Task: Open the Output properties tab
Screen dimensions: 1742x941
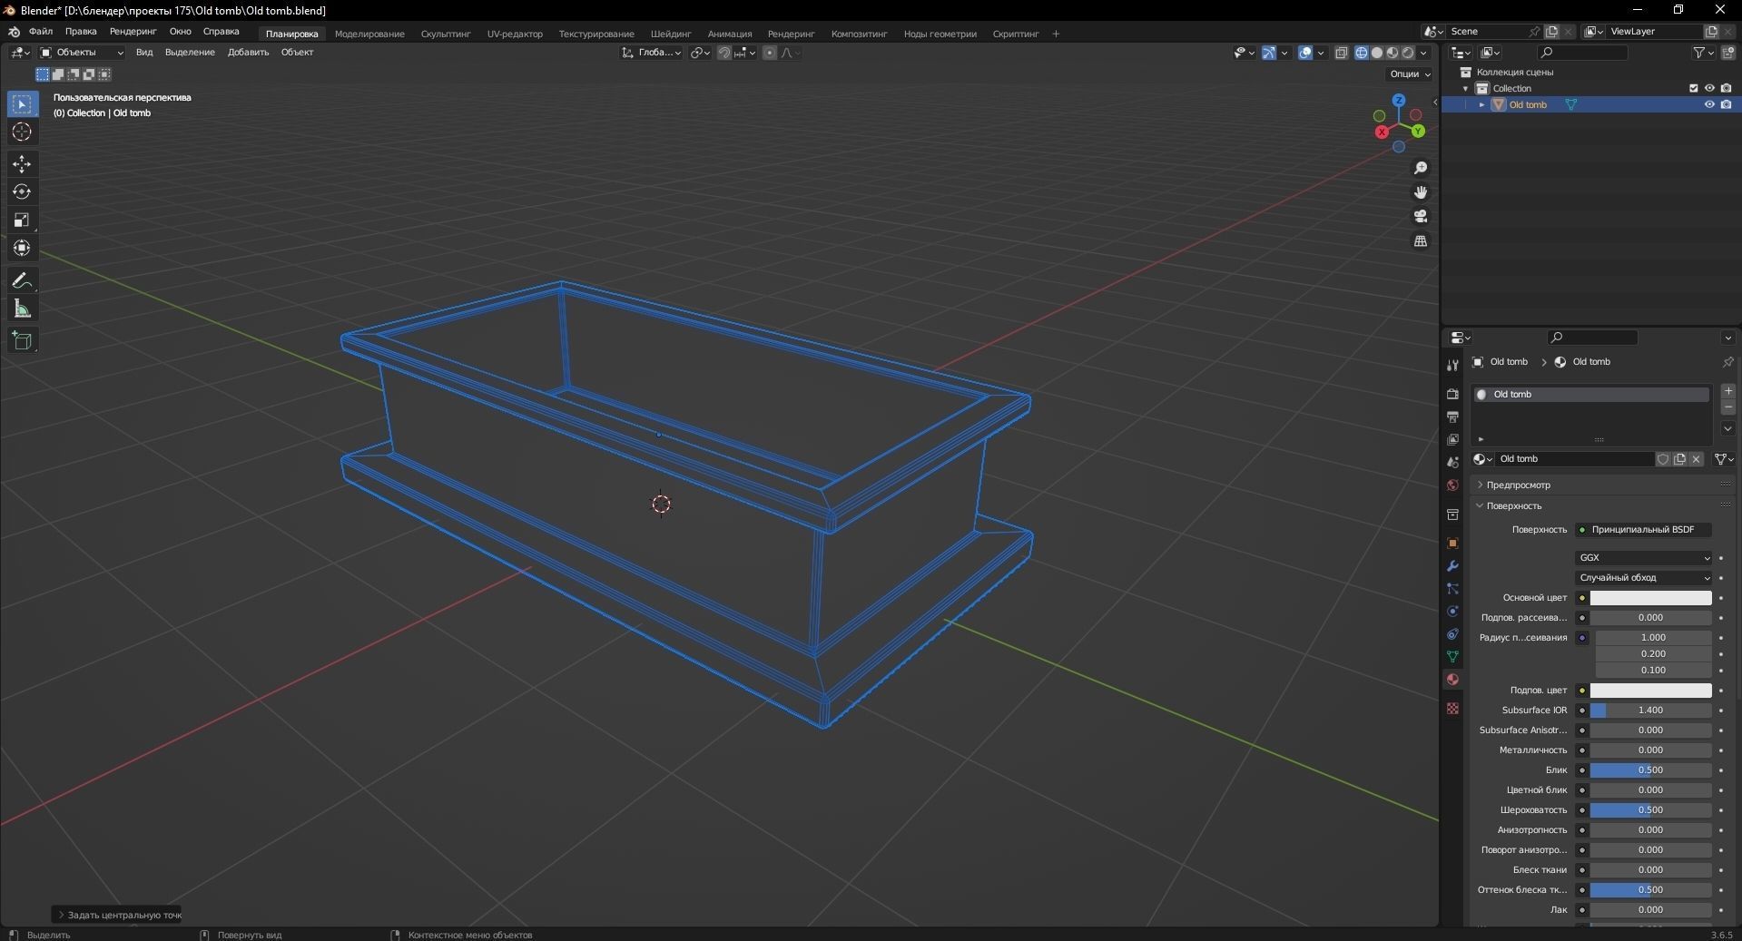Action: pyautogui.click(x=1452, y=417)
